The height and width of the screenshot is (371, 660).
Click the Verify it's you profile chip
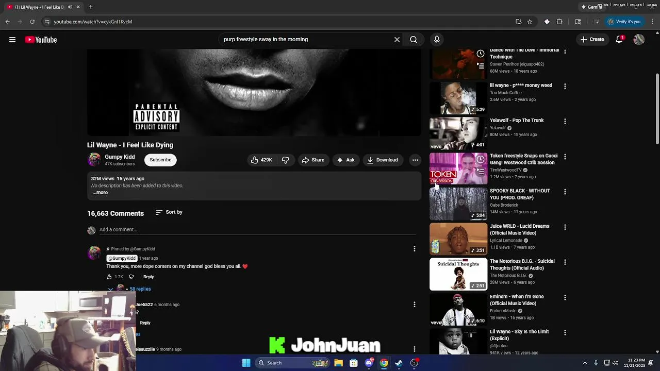coord(624,22)
